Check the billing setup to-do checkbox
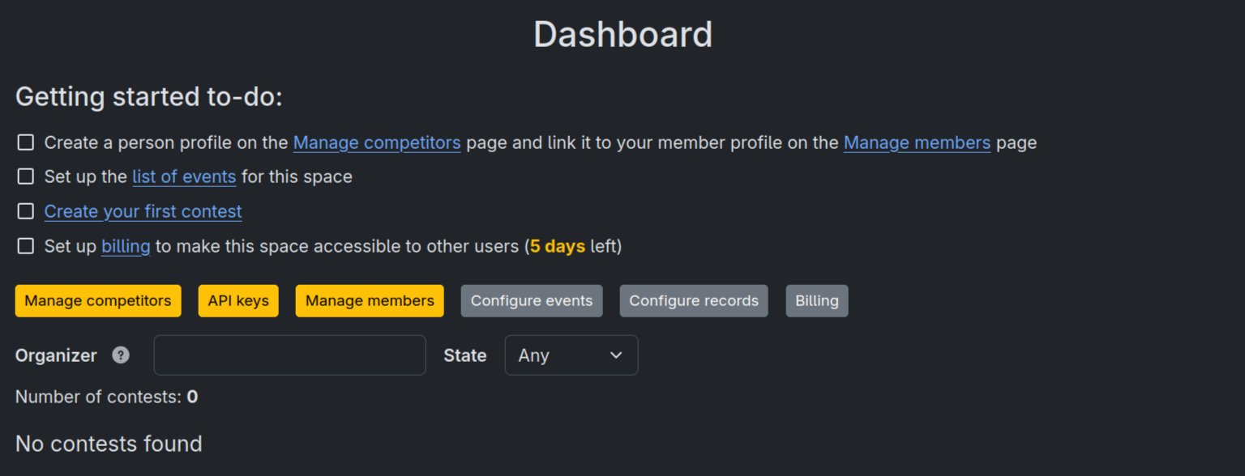1245x476 pixels. pyautogui.click(x=26, y=246)
